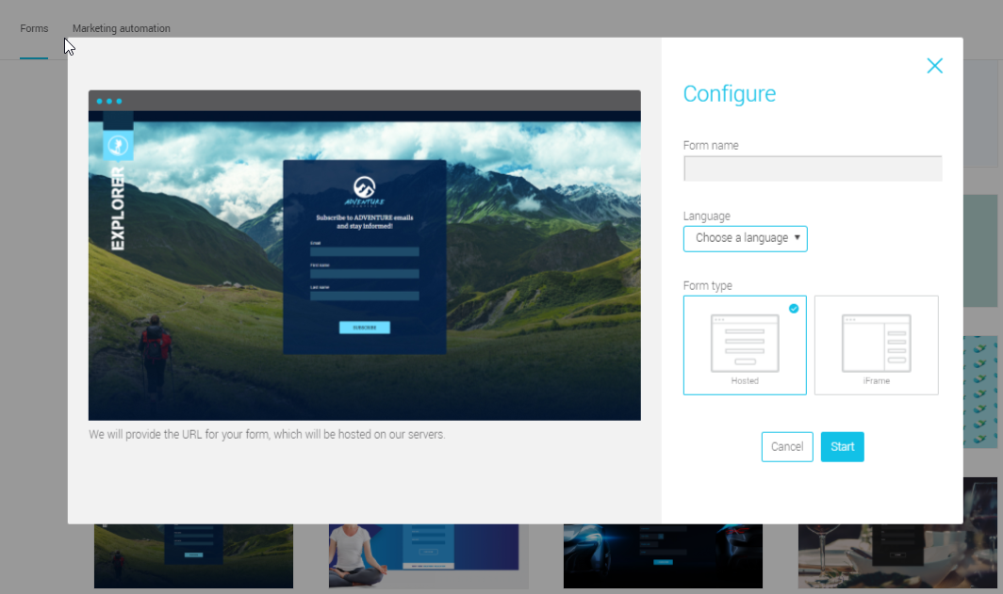Open the Choose a language dropdown

(745, 238)
